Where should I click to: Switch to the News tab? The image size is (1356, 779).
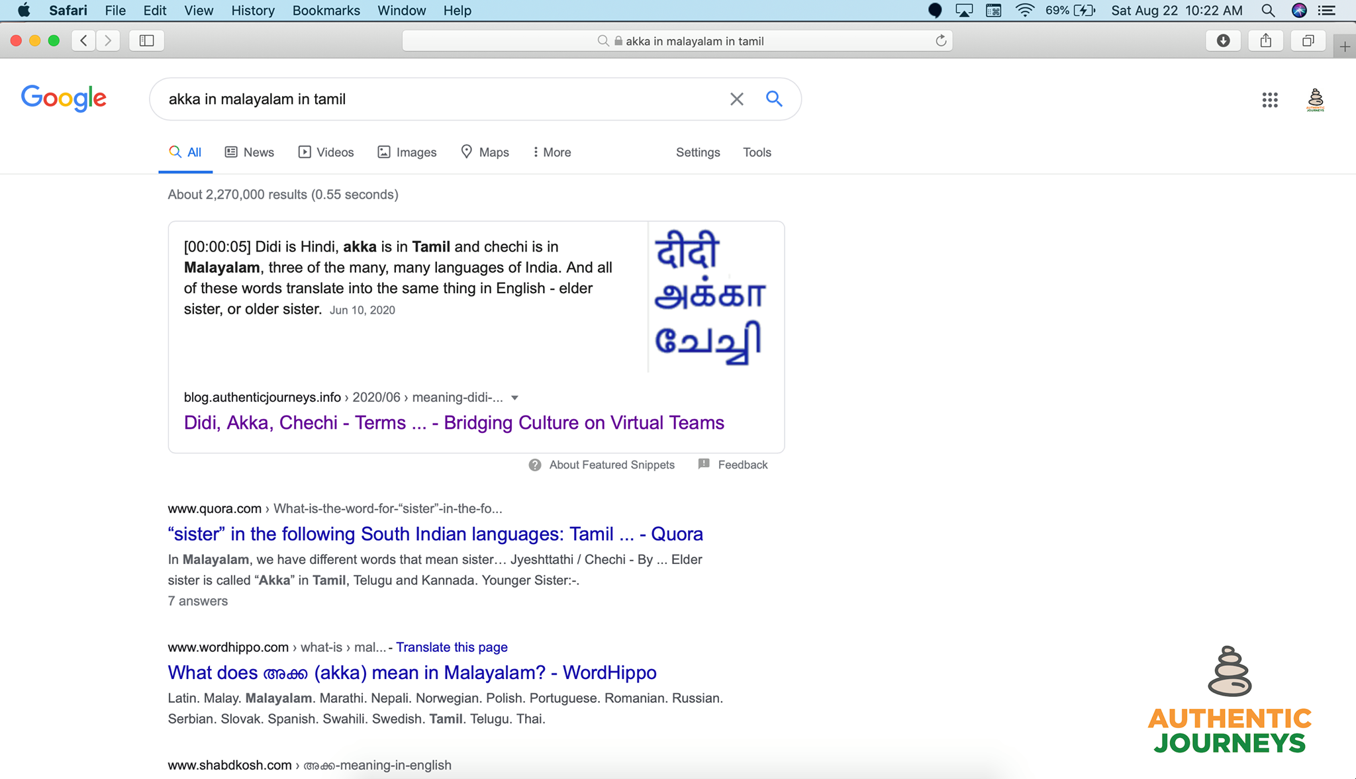click(250, 152)
